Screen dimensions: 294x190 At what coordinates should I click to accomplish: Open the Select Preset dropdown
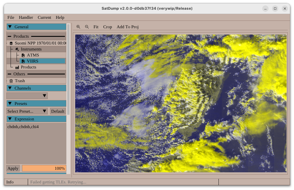pyautogui.click(x=27, y=111)
